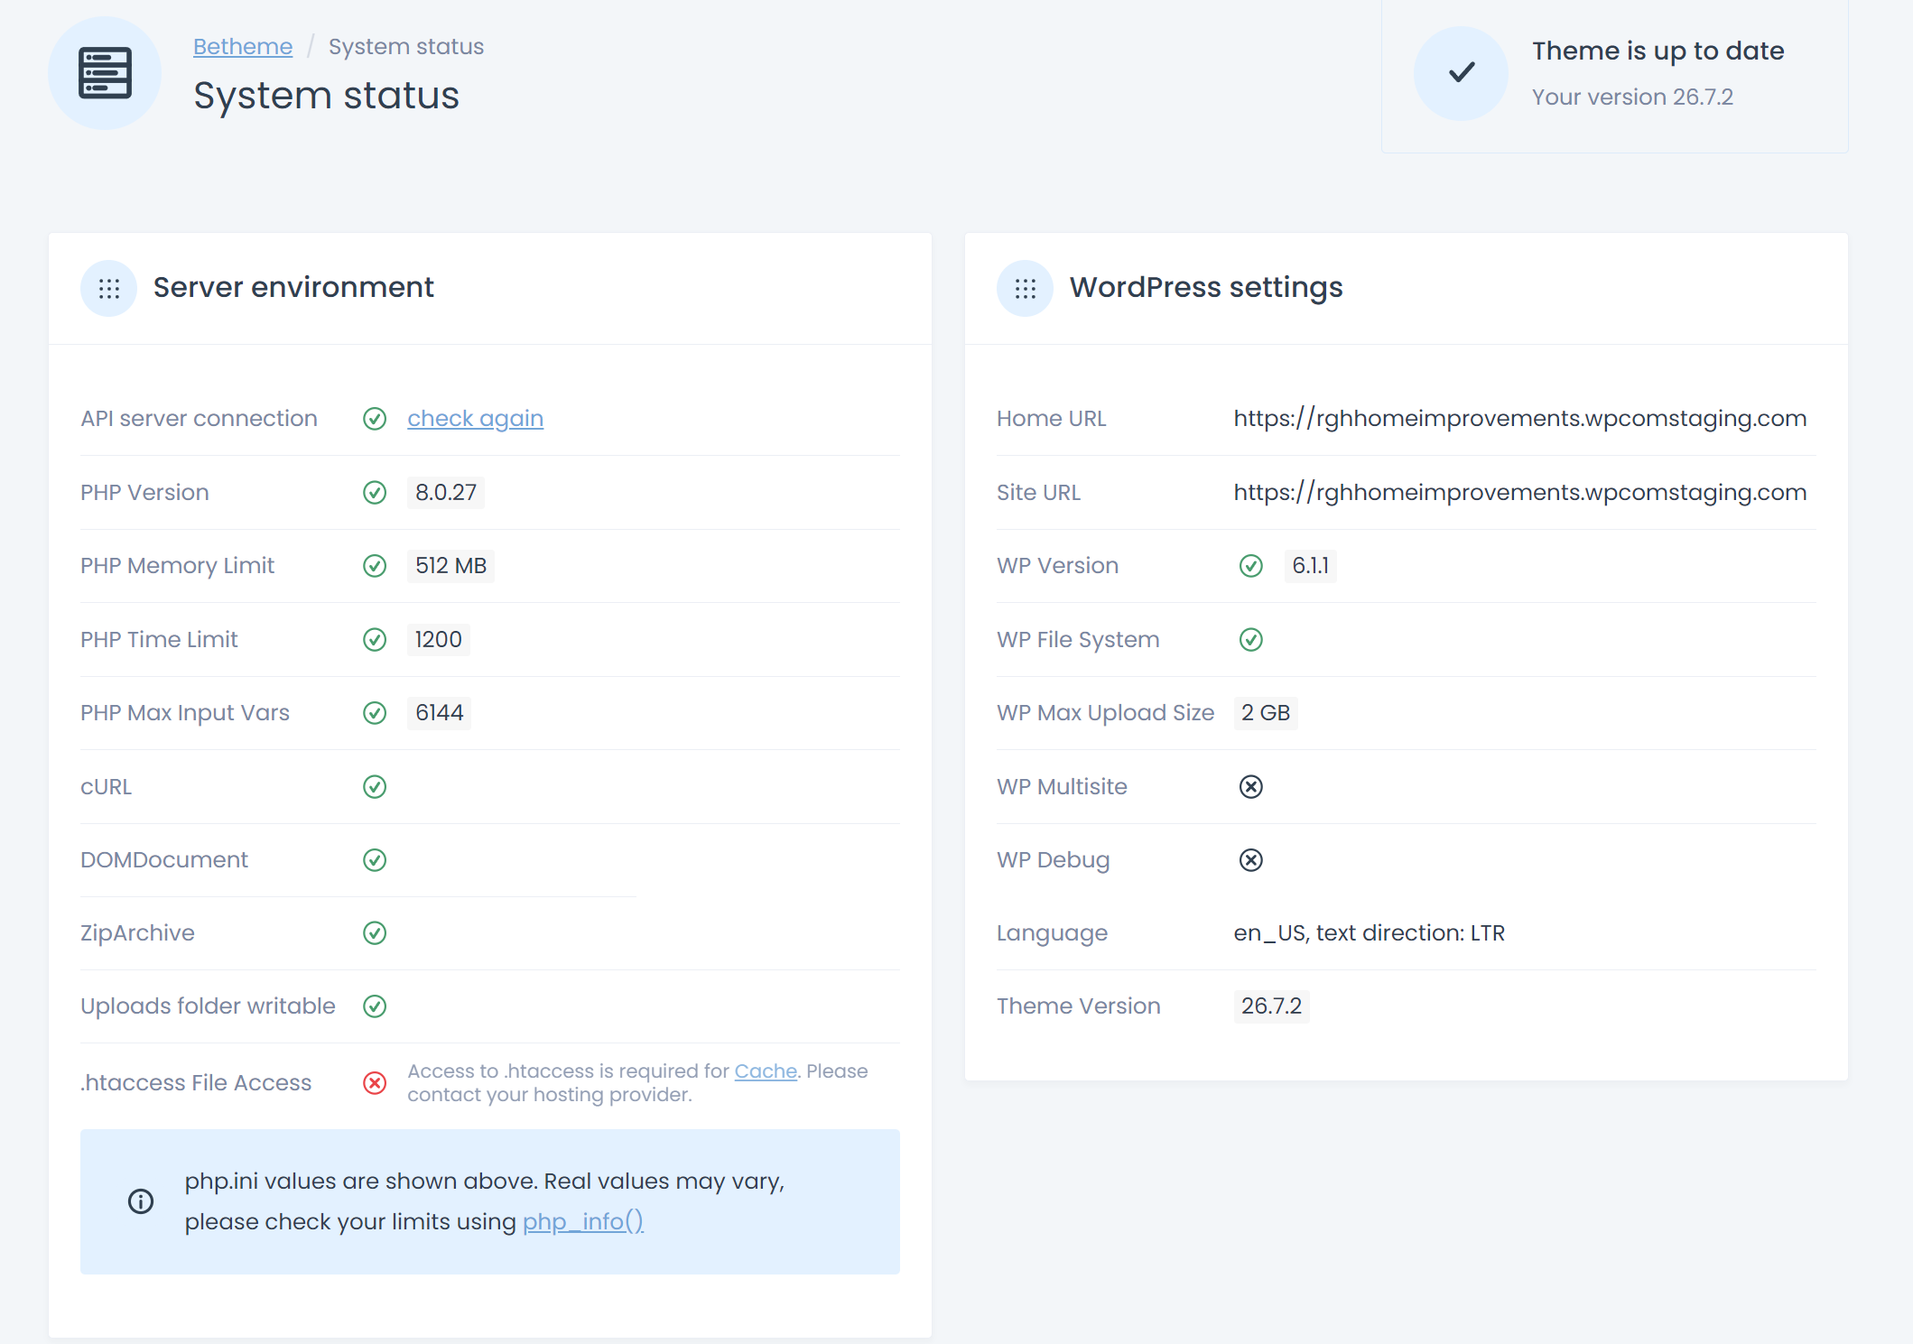
Task: Click the PHP Memory Limit green check icon
Action: [x=375, y=566]
